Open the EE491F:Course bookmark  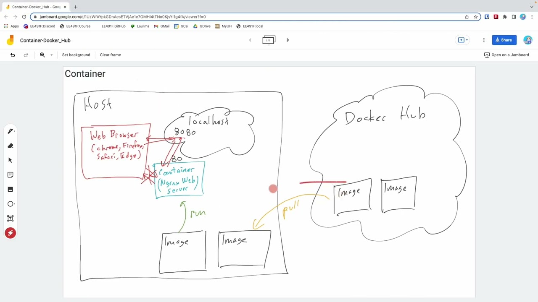coord(75,26)
